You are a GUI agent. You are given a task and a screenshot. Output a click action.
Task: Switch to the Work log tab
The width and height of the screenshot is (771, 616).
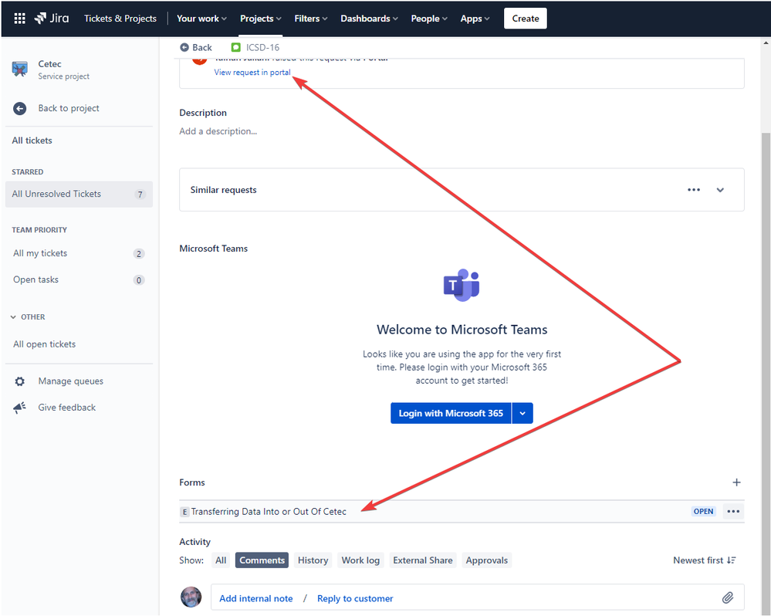(360, 560)
